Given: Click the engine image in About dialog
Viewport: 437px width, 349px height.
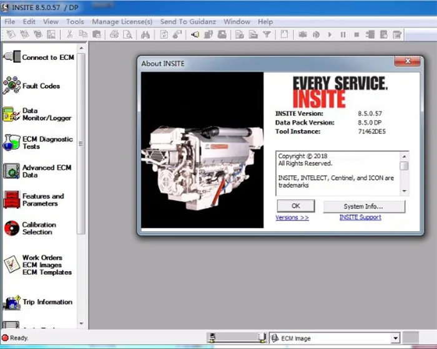Looking at the screenshot, I should (x=202, y=150).
